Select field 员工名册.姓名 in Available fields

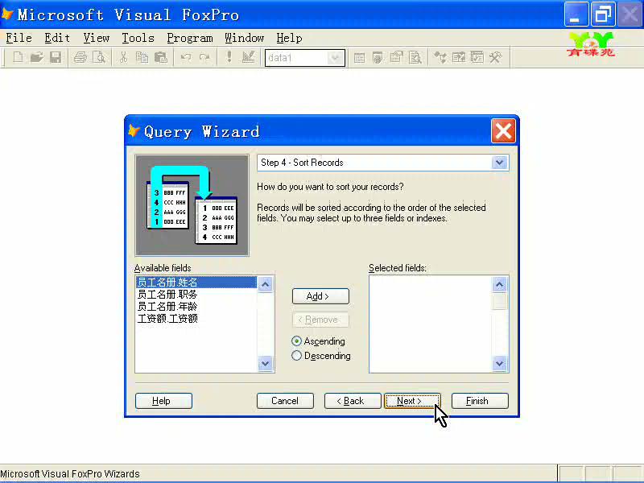point(196,283)
